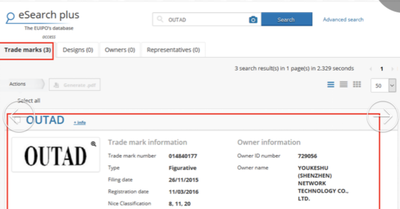Tick the checkbox beside the OUTAD result
This screenshot has height=209, width=400.
click(x=18, y=120)
